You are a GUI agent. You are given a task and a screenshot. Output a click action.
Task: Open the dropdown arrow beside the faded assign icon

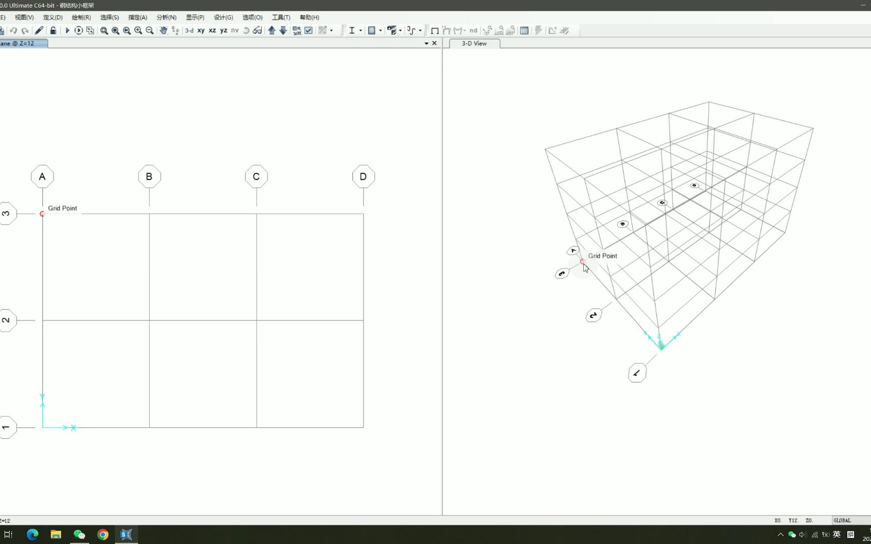click(331, 31)
